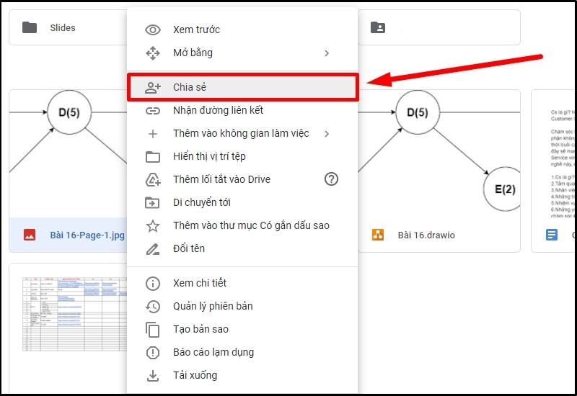Click the Bài 16.drawio file name

426,235
